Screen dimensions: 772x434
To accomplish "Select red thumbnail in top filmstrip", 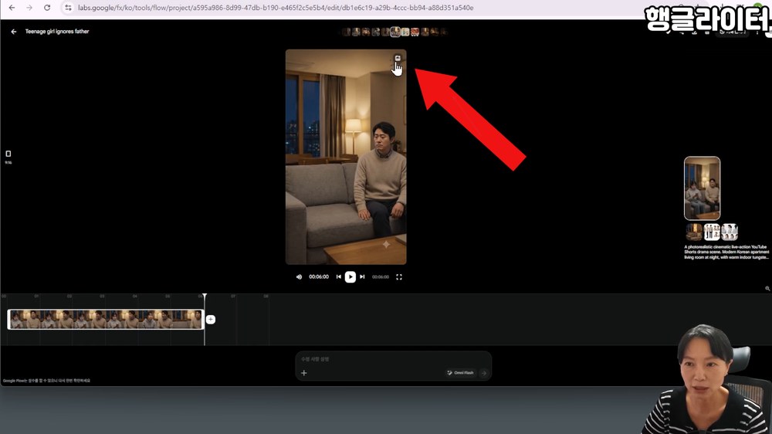I will pos(415,32).
